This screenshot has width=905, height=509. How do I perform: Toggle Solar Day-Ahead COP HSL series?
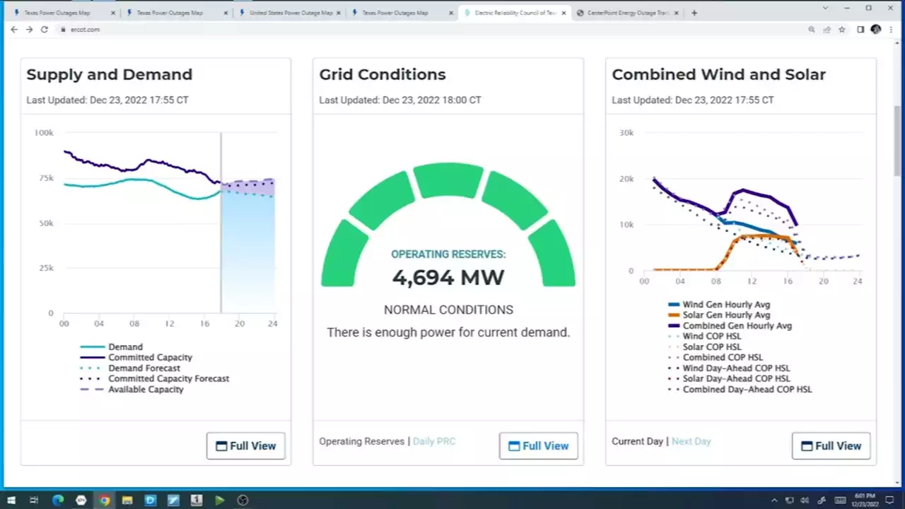[729, 379]
